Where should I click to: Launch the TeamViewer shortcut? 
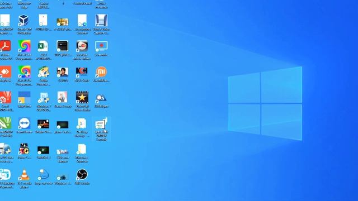click(x=24, y=123)
